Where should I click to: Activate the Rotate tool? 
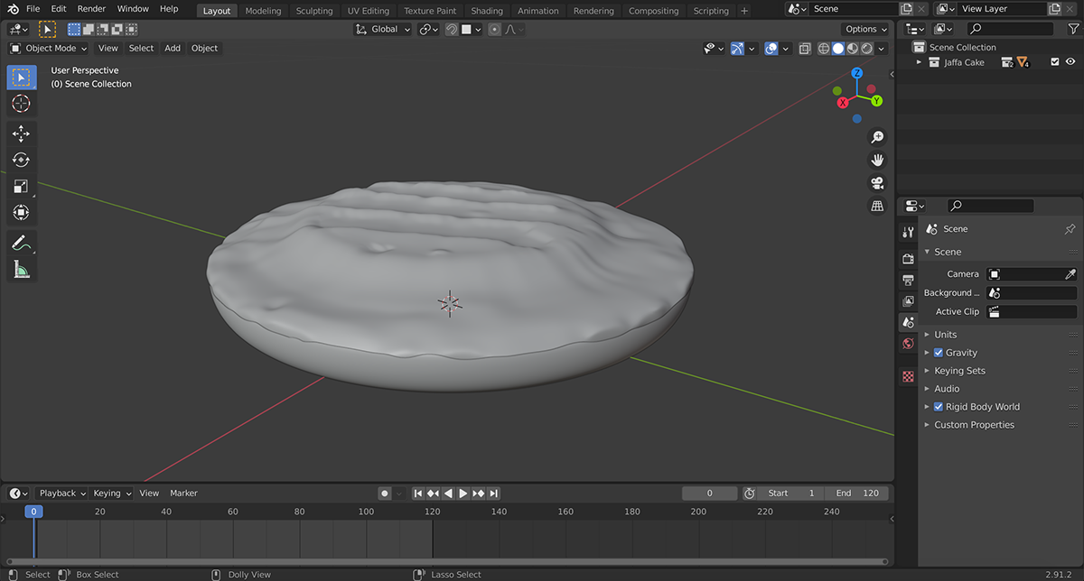(21, 160)
